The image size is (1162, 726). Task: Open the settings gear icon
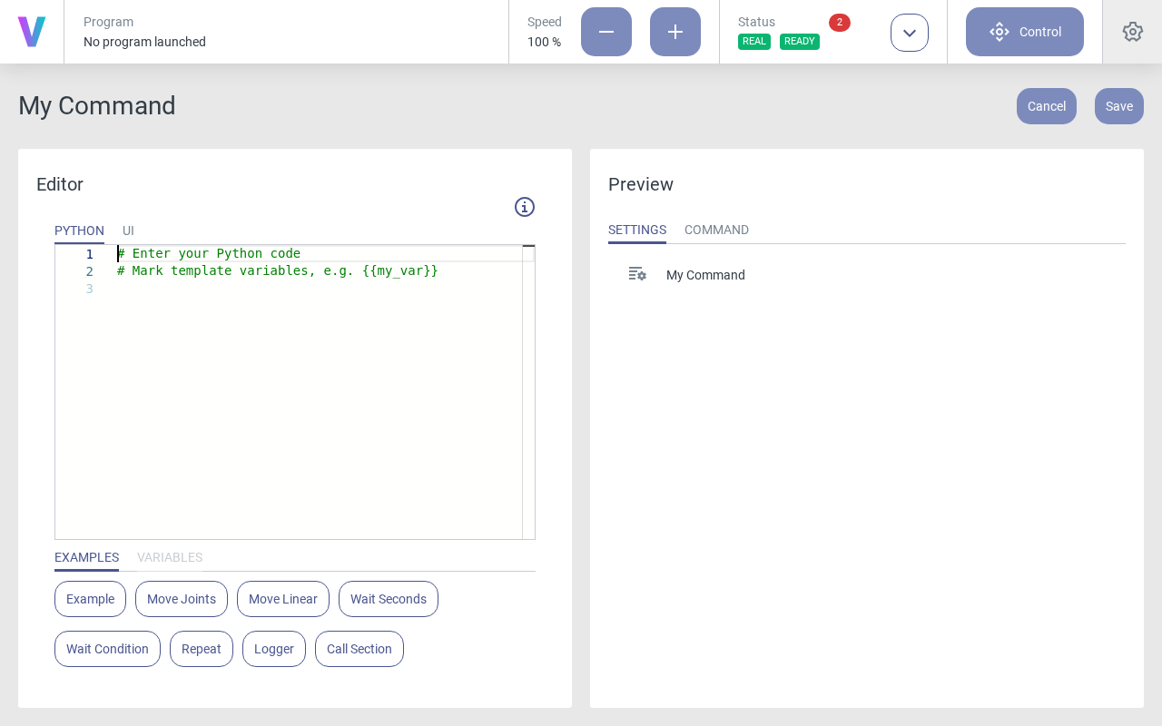1132,32
